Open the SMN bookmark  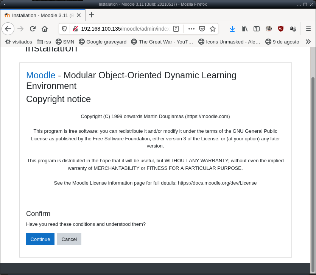tap(65, 42)
